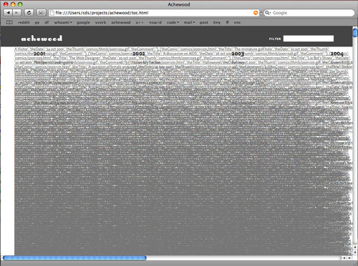
Task: Open the google bookmark
Action: [83, 22]
